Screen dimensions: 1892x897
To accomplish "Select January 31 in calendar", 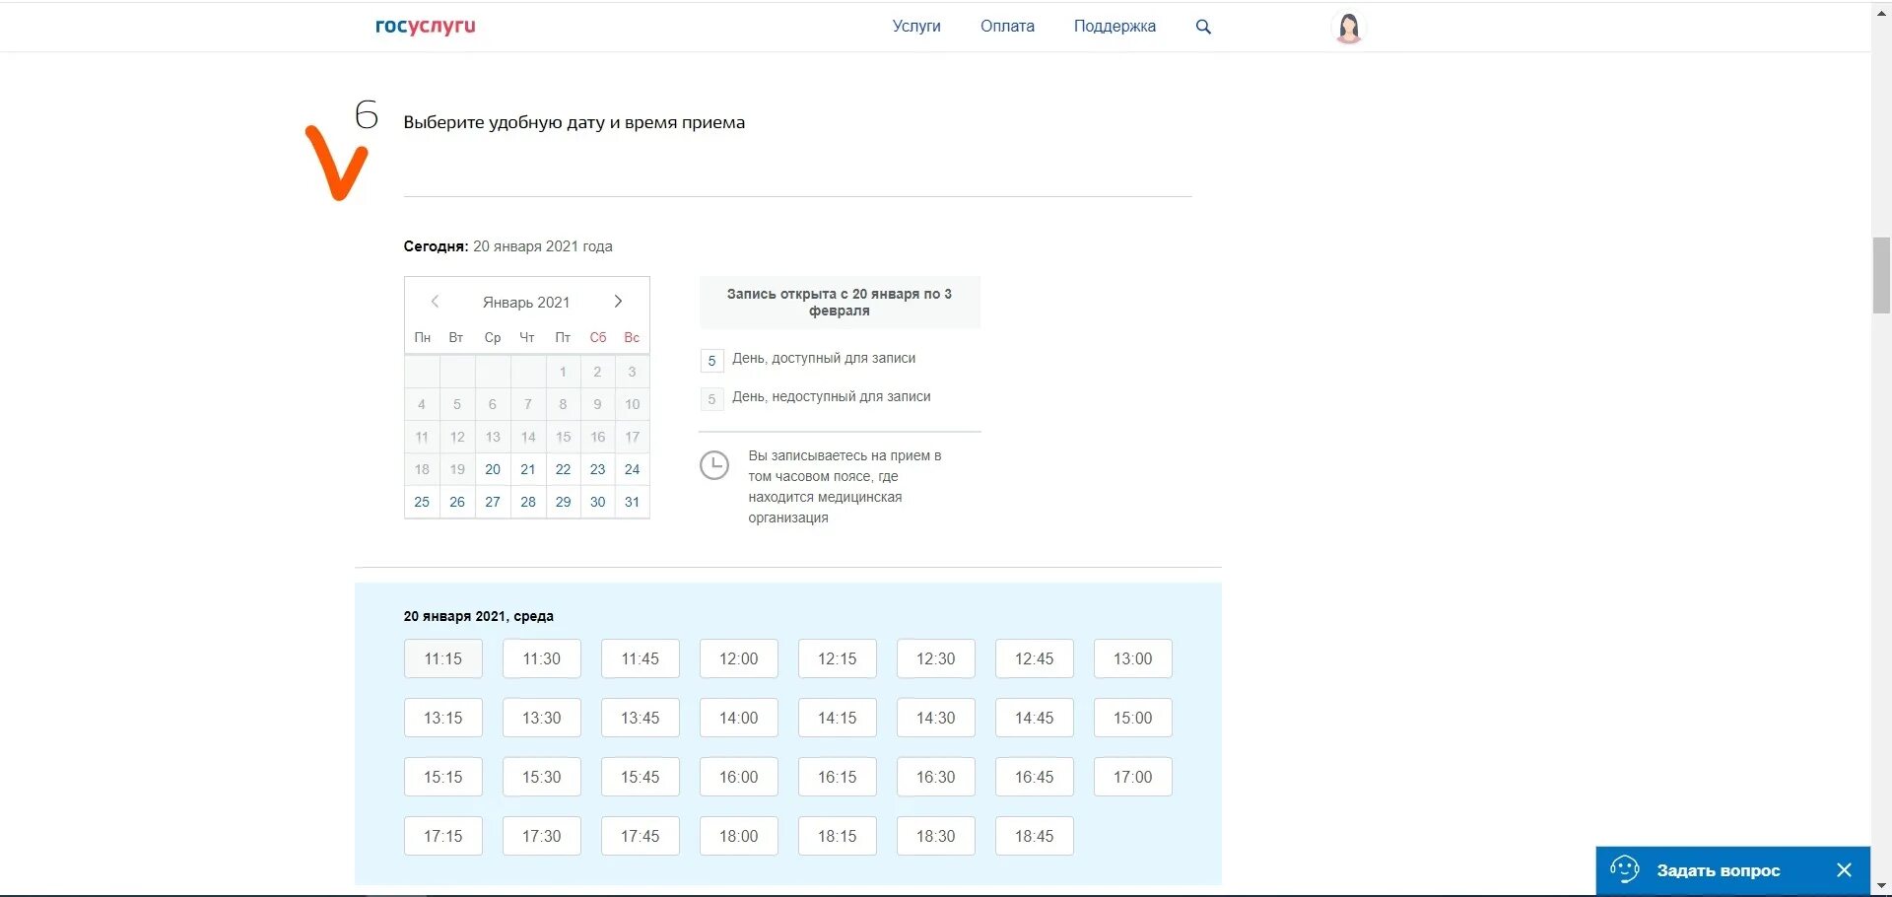I will coord(633,502).
